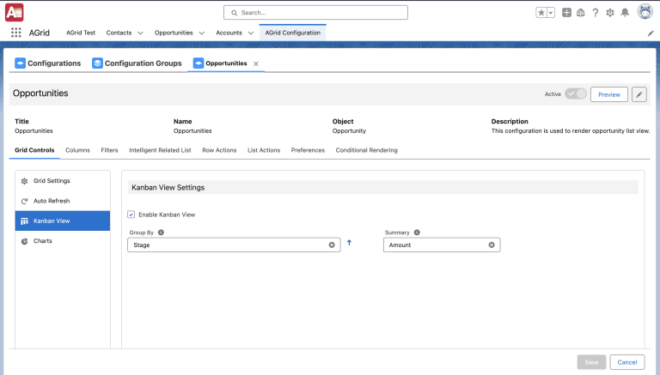Expand the Opportunities nav chevron
This screenshot has width=660, height=375.
tap(202, 33)
